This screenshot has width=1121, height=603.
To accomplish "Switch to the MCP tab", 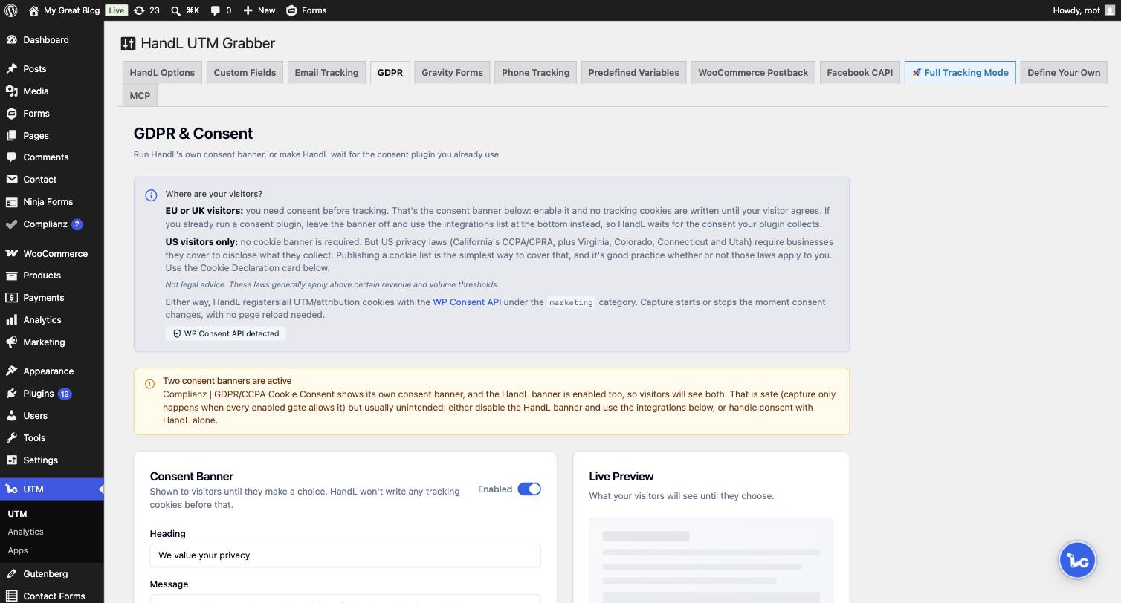I will tap(140, 96).
